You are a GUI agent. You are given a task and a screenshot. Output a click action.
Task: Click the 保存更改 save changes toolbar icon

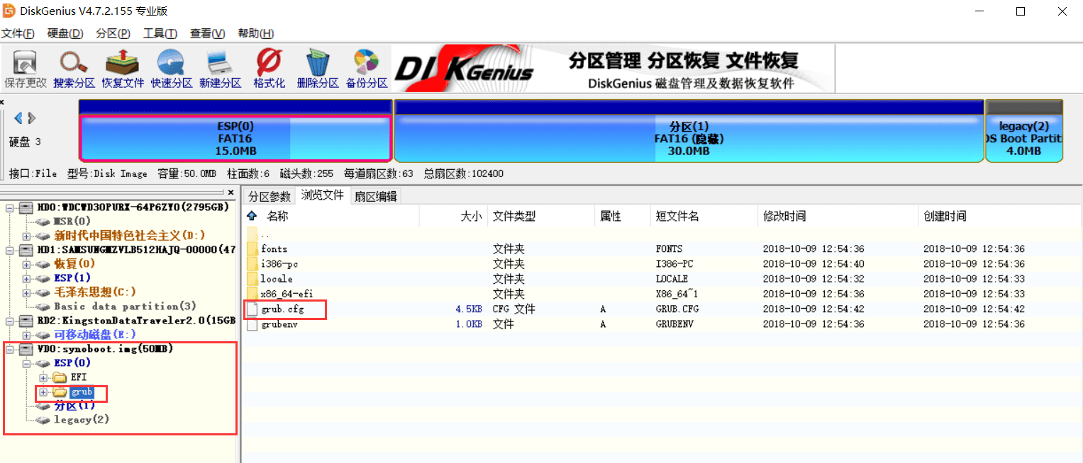[x=26, y=69]
